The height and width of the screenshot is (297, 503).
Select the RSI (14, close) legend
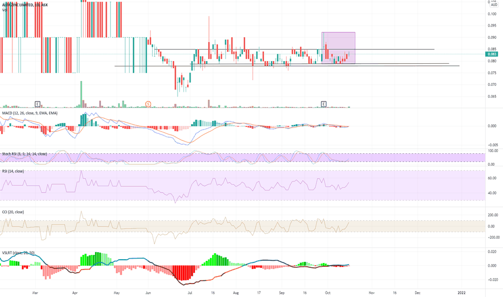13,171
